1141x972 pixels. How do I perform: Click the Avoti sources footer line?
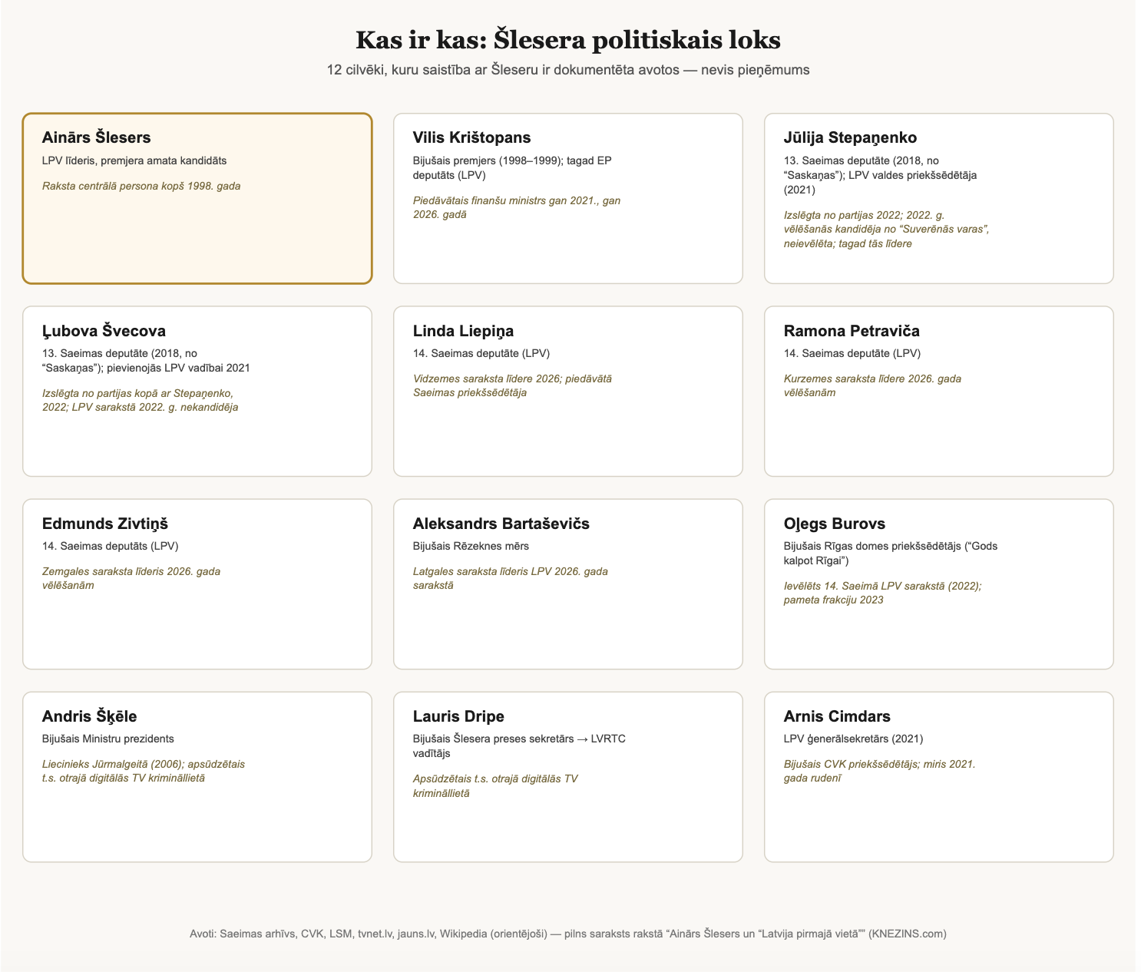pyautogui.click(x=568, y=934)
